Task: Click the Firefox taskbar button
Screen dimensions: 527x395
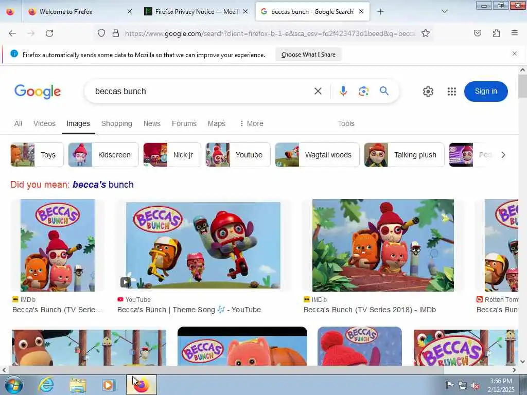Action: (142, 385)
